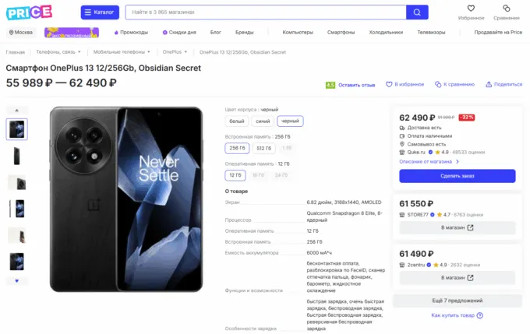Select the second product thumbnail image
This screenshot has height=334, width=530.
(x=17, y=155)
